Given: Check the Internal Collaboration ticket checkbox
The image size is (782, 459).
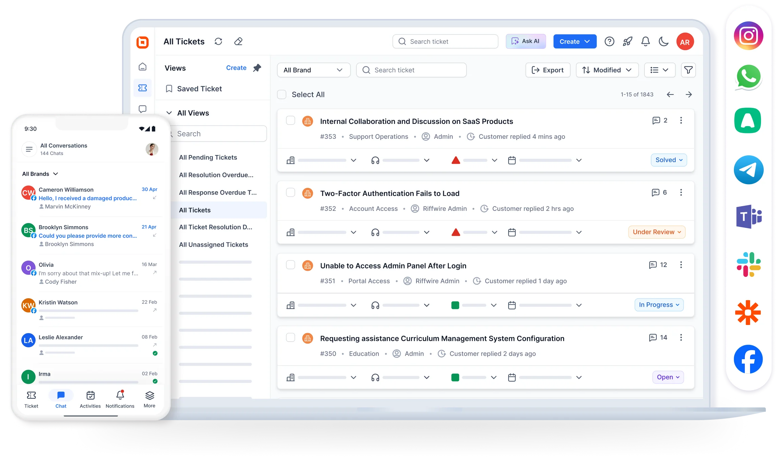Looking at the screenshot, I should point(290,121).
